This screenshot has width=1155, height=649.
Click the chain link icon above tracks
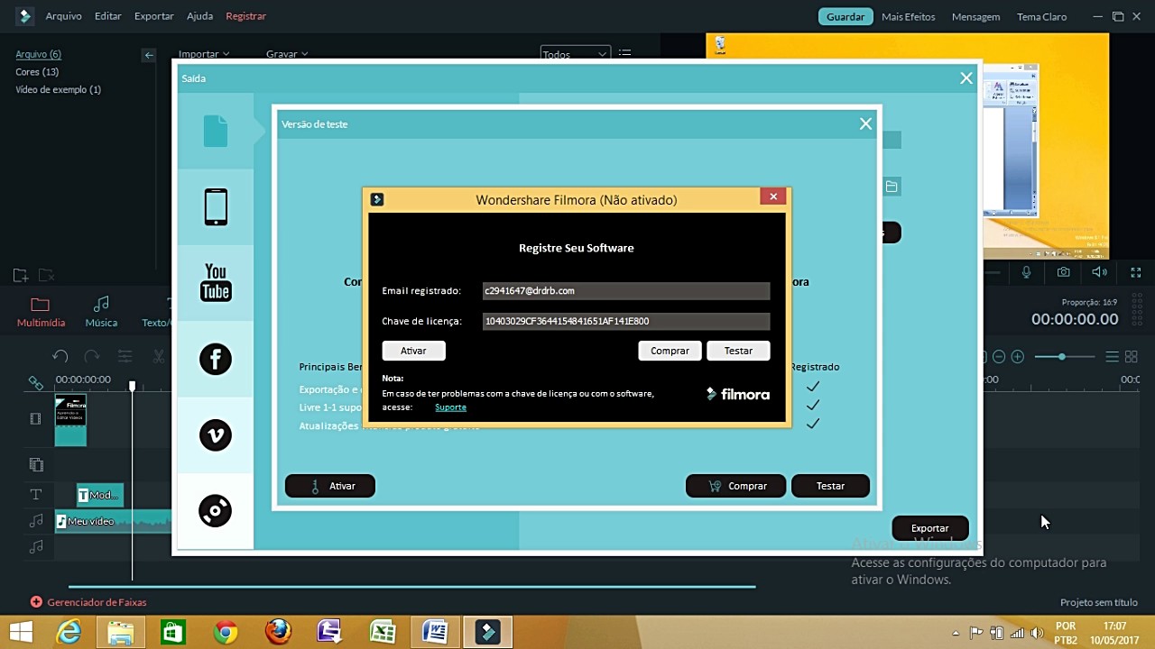(35, 382)
